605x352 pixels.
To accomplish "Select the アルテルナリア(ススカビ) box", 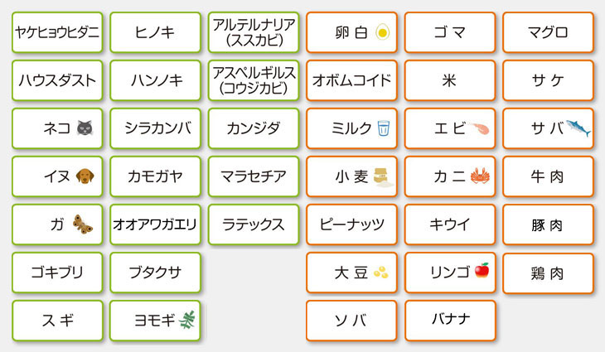I will pyautogui.click(x=254, y=32).
